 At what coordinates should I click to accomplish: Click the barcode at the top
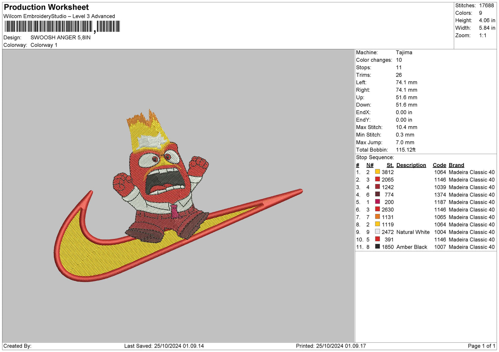point(62,27)
